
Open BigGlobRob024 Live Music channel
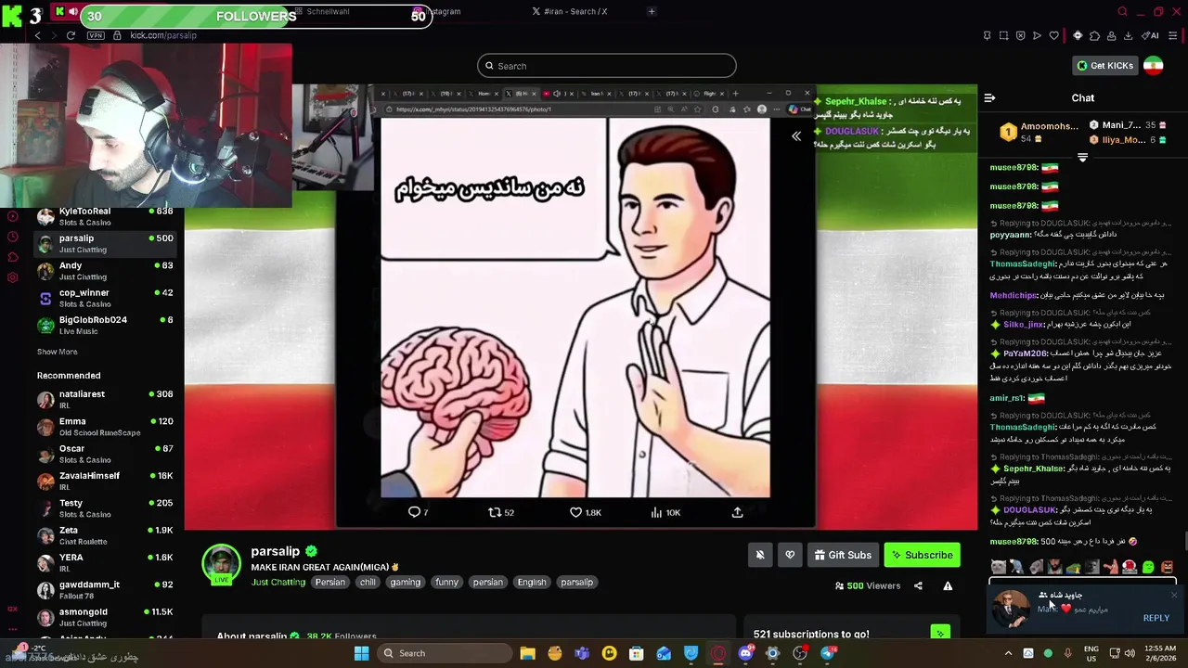[105, 325]
